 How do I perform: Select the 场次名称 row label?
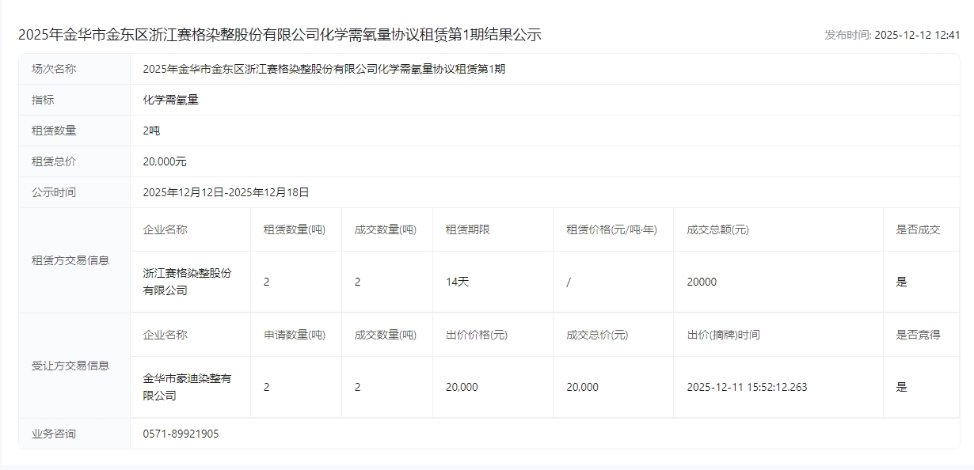click(54, 69)
